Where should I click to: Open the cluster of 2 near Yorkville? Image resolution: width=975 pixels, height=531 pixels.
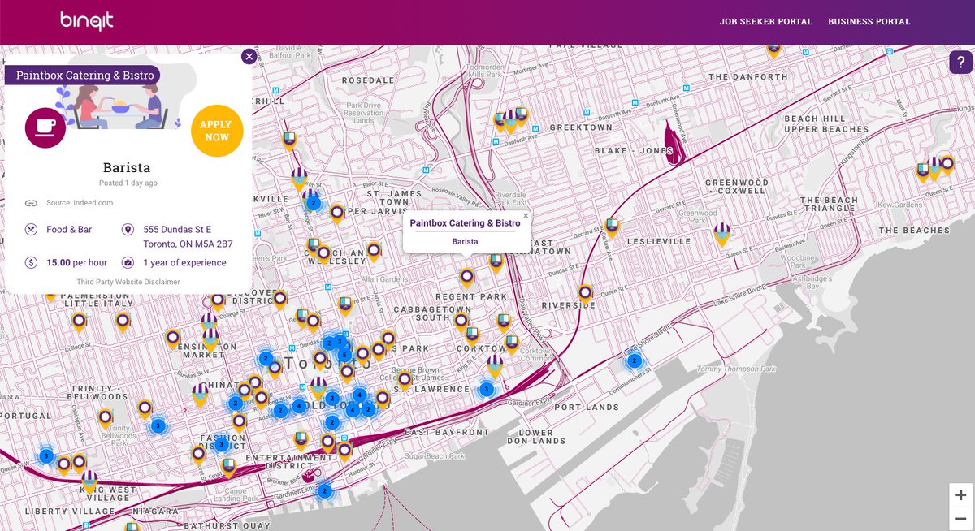pyautogui.click(x=313, y=204)
